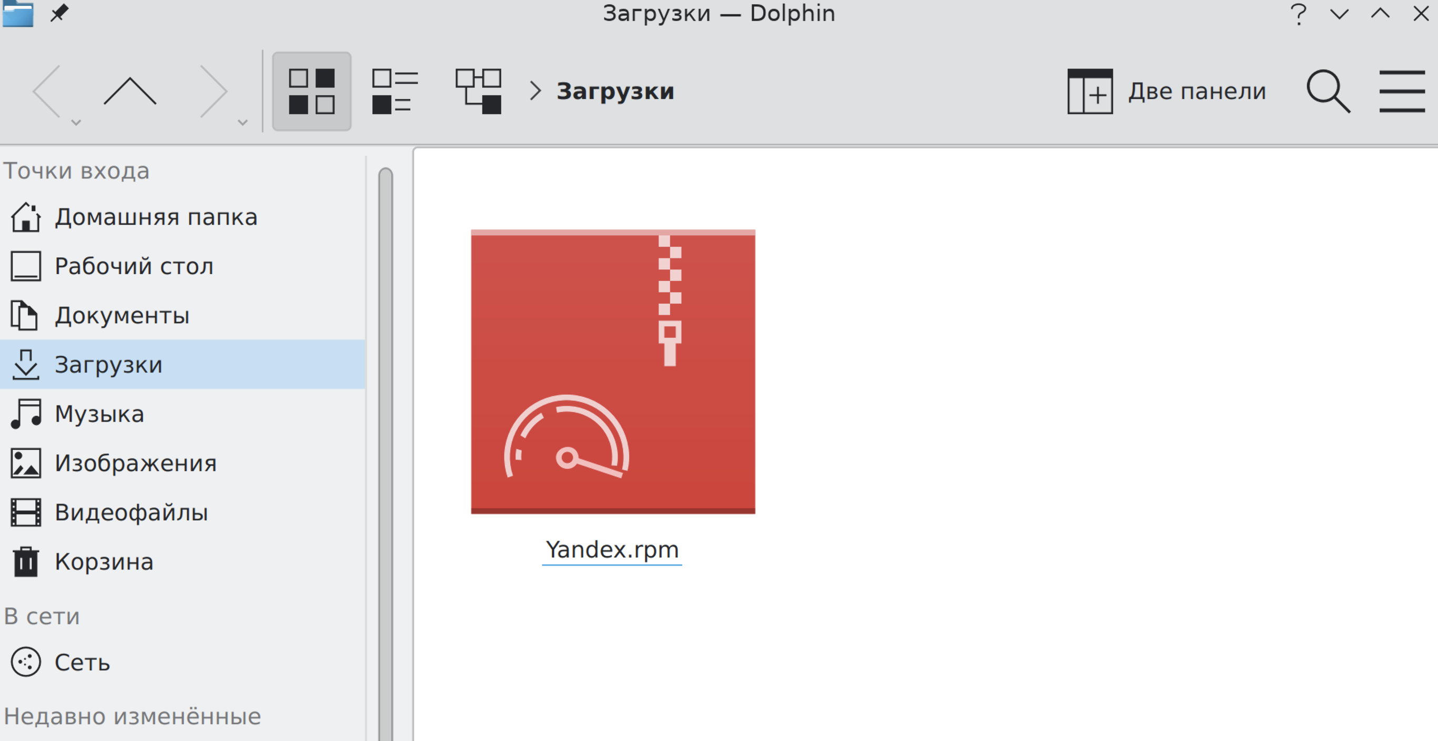Click the home icon beside Домашняя папка
1438x741 pixels.
(26, 217)
